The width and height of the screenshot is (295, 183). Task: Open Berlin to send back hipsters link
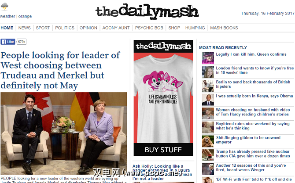point(253,84)
